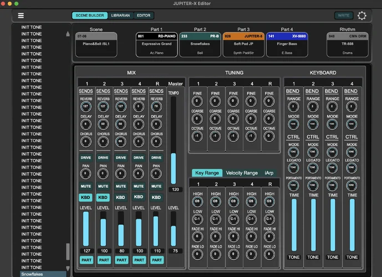Enable DRIVE on mixer Part 4
The width and height of the screenshot is (382, 277).
(x=139, y=158)
